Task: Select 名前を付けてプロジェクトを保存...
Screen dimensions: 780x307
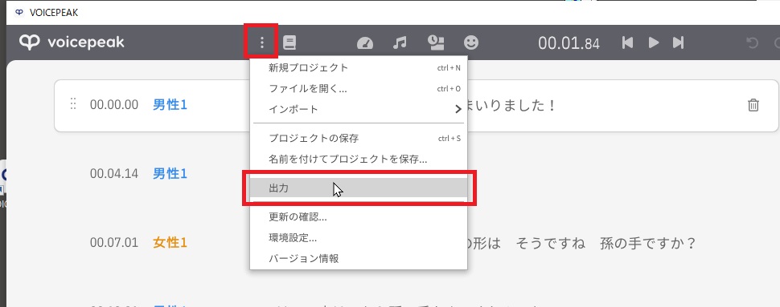Action: 358,160
